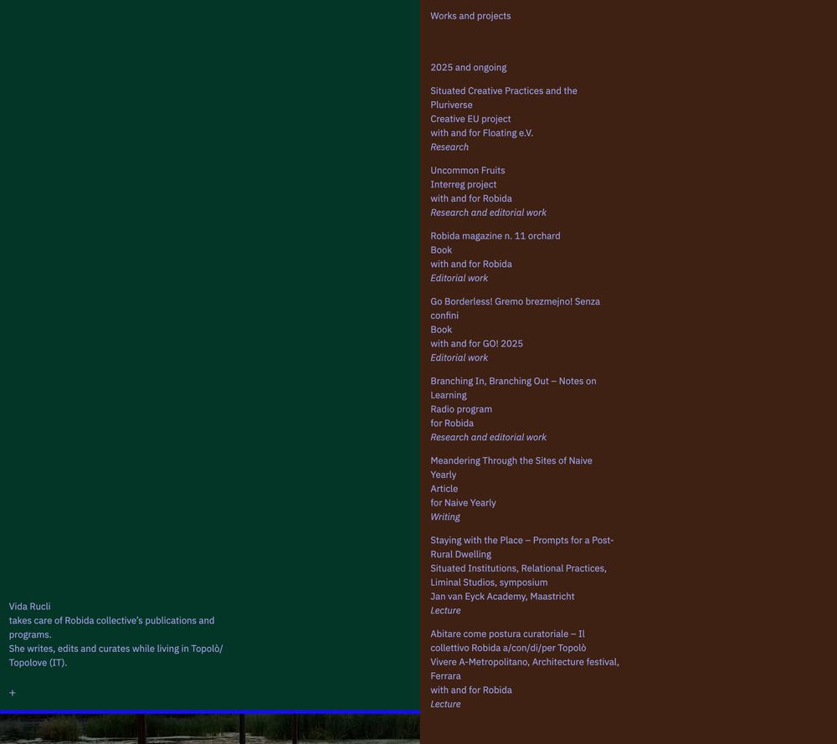
Task: Click the 'with and for Floating e.V.' line
Action: coord(481,133)
